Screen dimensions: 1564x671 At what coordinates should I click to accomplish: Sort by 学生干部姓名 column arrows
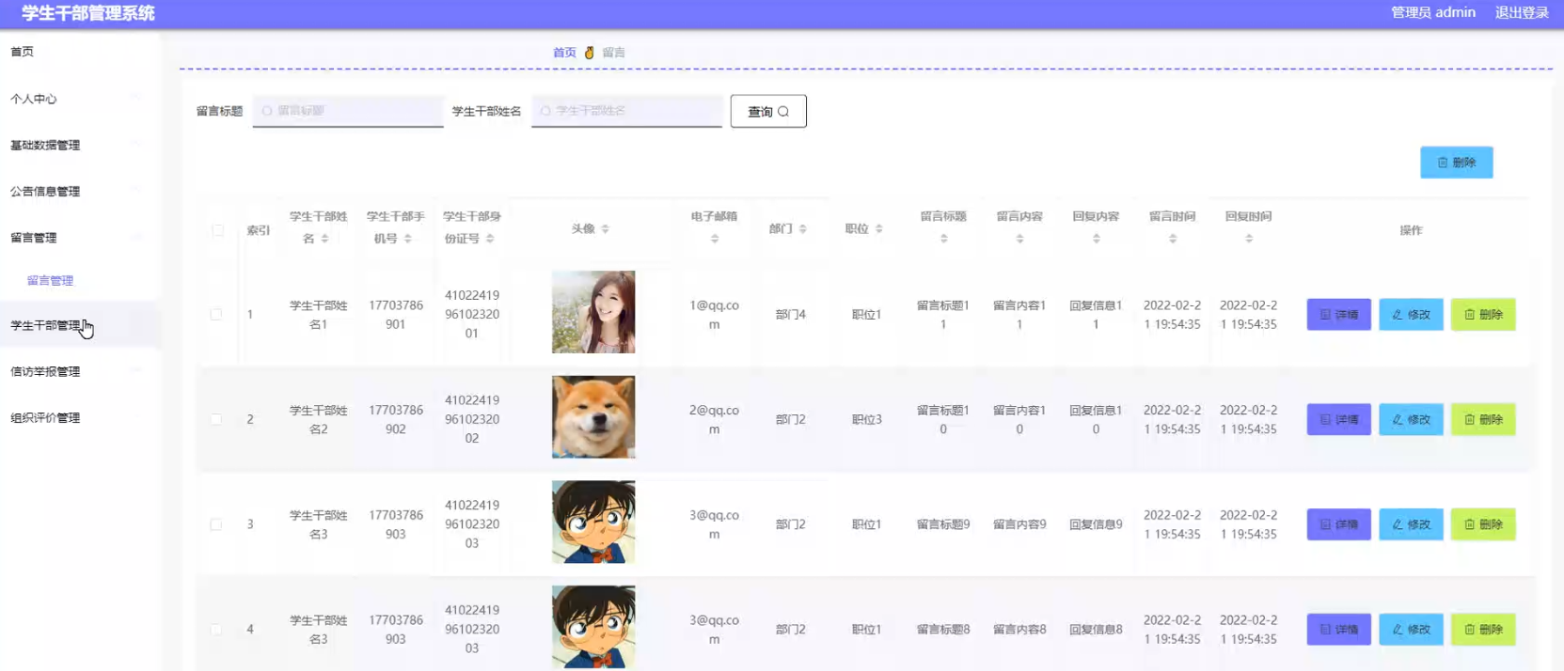[x=324, y=239]
